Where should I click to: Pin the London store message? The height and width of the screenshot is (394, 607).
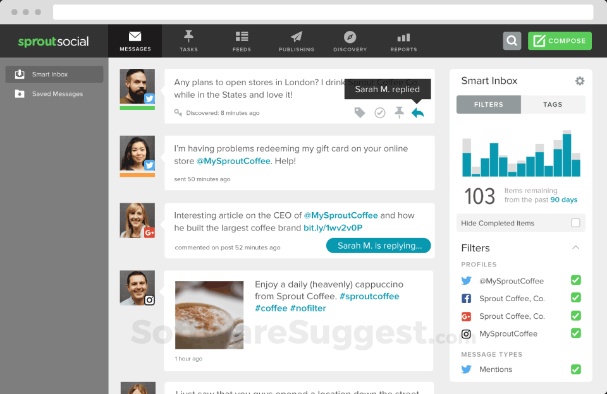pos(399,112)
